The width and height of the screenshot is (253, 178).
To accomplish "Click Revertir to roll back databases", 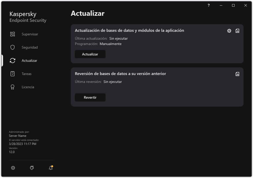I will [90, 97].
